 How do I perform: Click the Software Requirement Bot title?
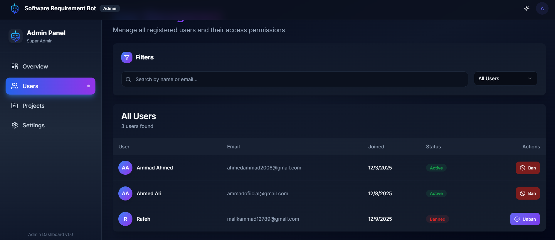[x=60, y=8]
